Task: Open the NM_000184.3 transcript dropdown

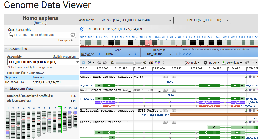Action: point(158,54)
